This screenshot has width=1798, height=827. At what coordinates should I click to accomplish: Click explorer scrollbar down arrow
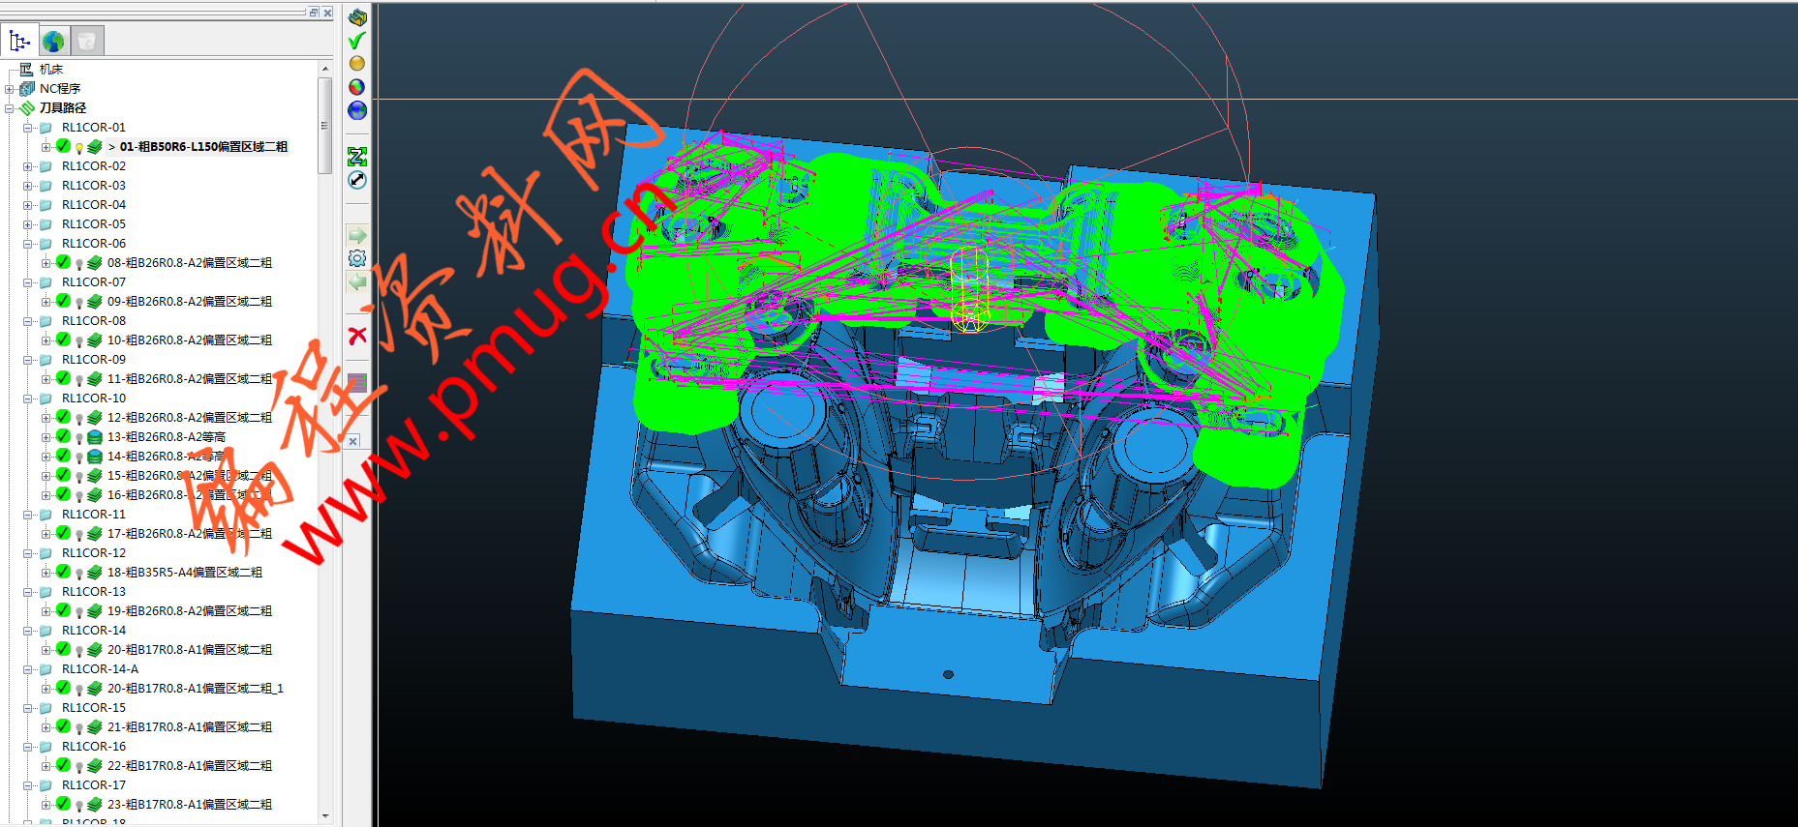(x=325, y=816)
